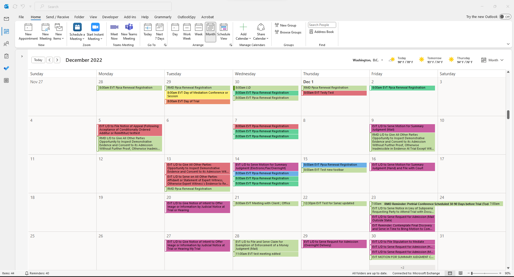Open the File menu
514x277 pixels.
(21, 17)
